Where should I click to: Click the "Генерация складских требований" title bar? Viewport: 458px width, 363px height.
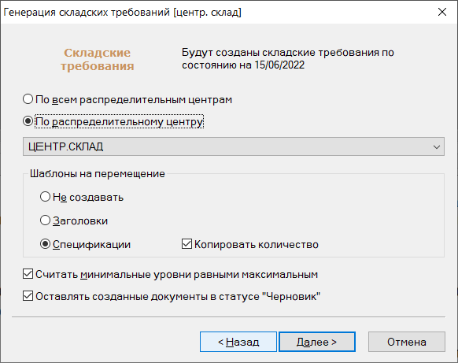[123, 13]
